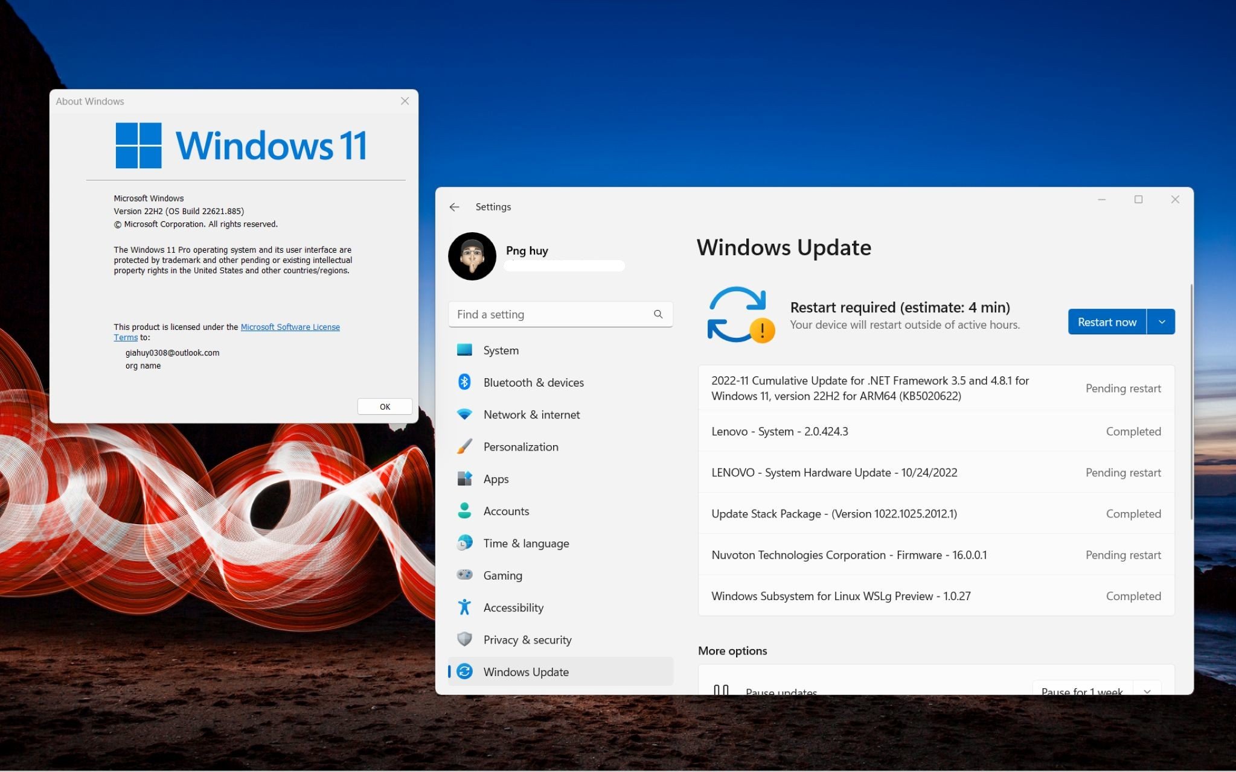Open the Microsoft Software License Terms link

pos(290,327)
